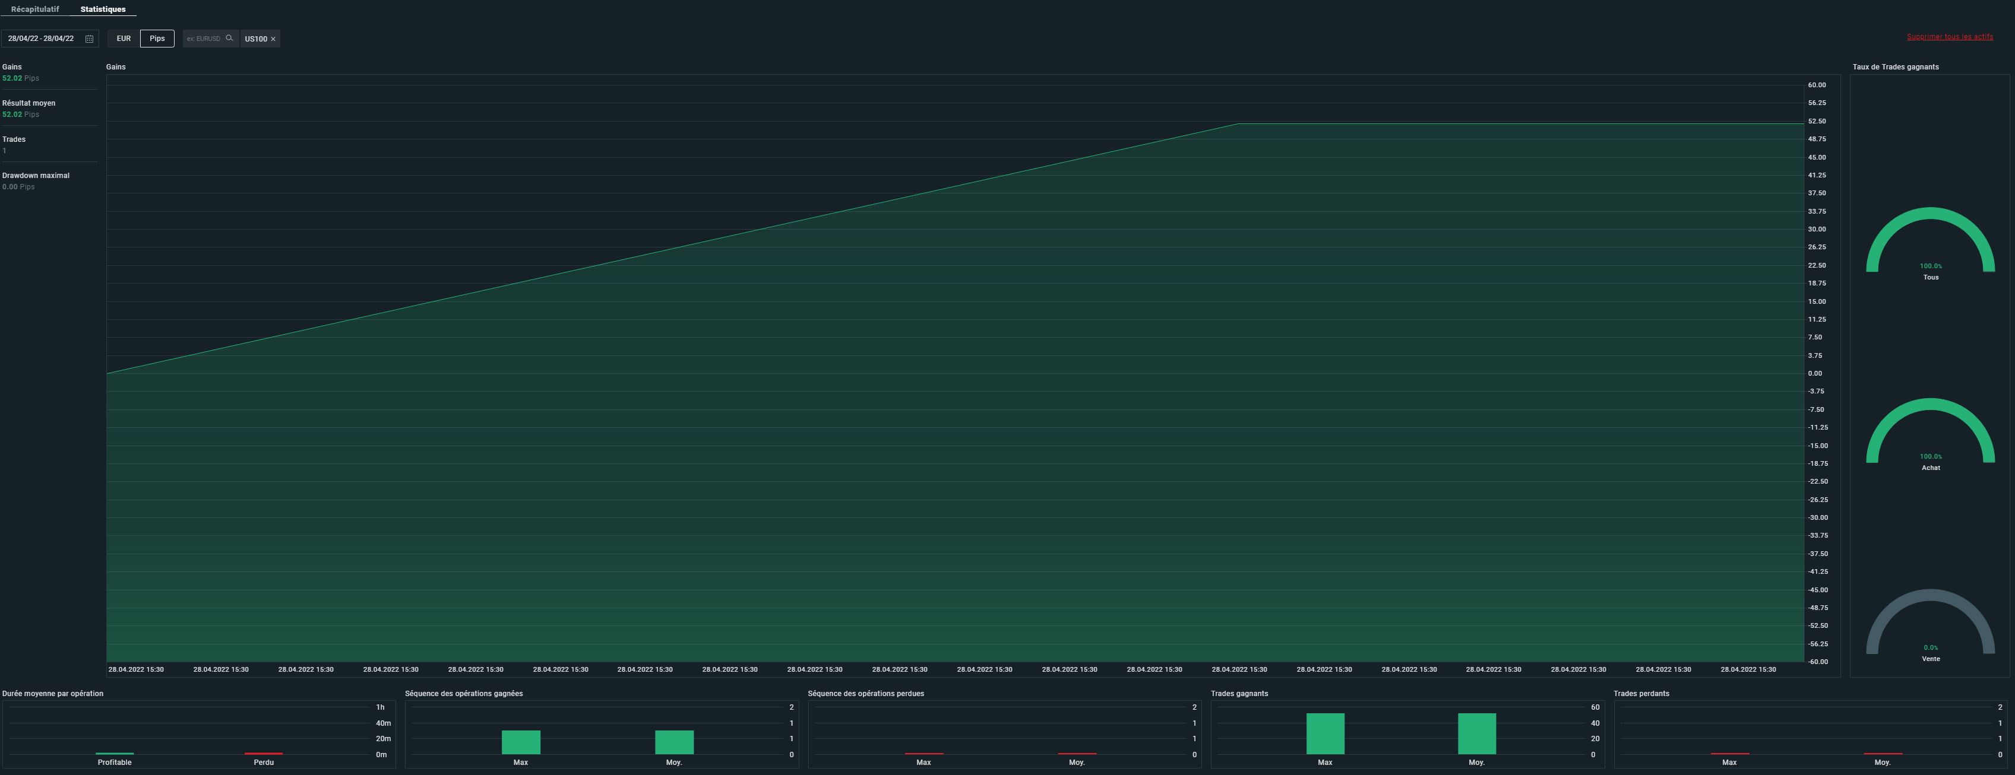This screenshot has height=775, width=2015.
Task: Open the Récapitulatif tab
Action: pos(35,9)
